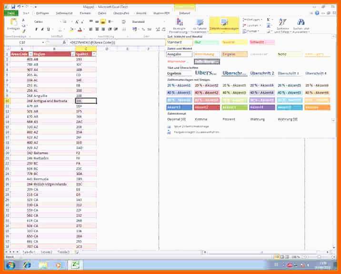Viewport: 341px width, 274px height.
Task: Open Internet Explorer from the taskbar
Action: pos(27,265)
